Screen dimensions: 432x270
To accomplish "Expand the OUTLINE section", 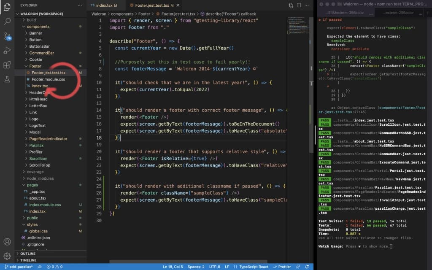I will coord(51,254).
